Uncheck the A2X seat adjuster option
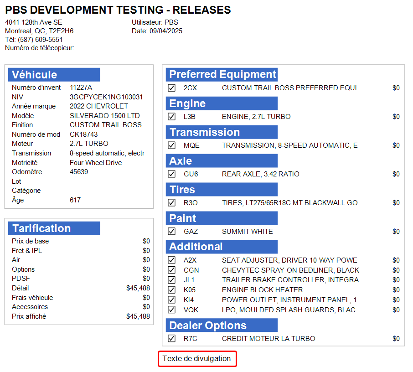 point(172,260)
